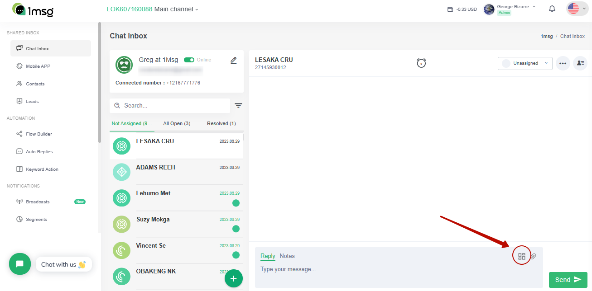Attach a file with the paperclip
The height and width of the screenshot is (291, 592).
(x=534, y=256)
